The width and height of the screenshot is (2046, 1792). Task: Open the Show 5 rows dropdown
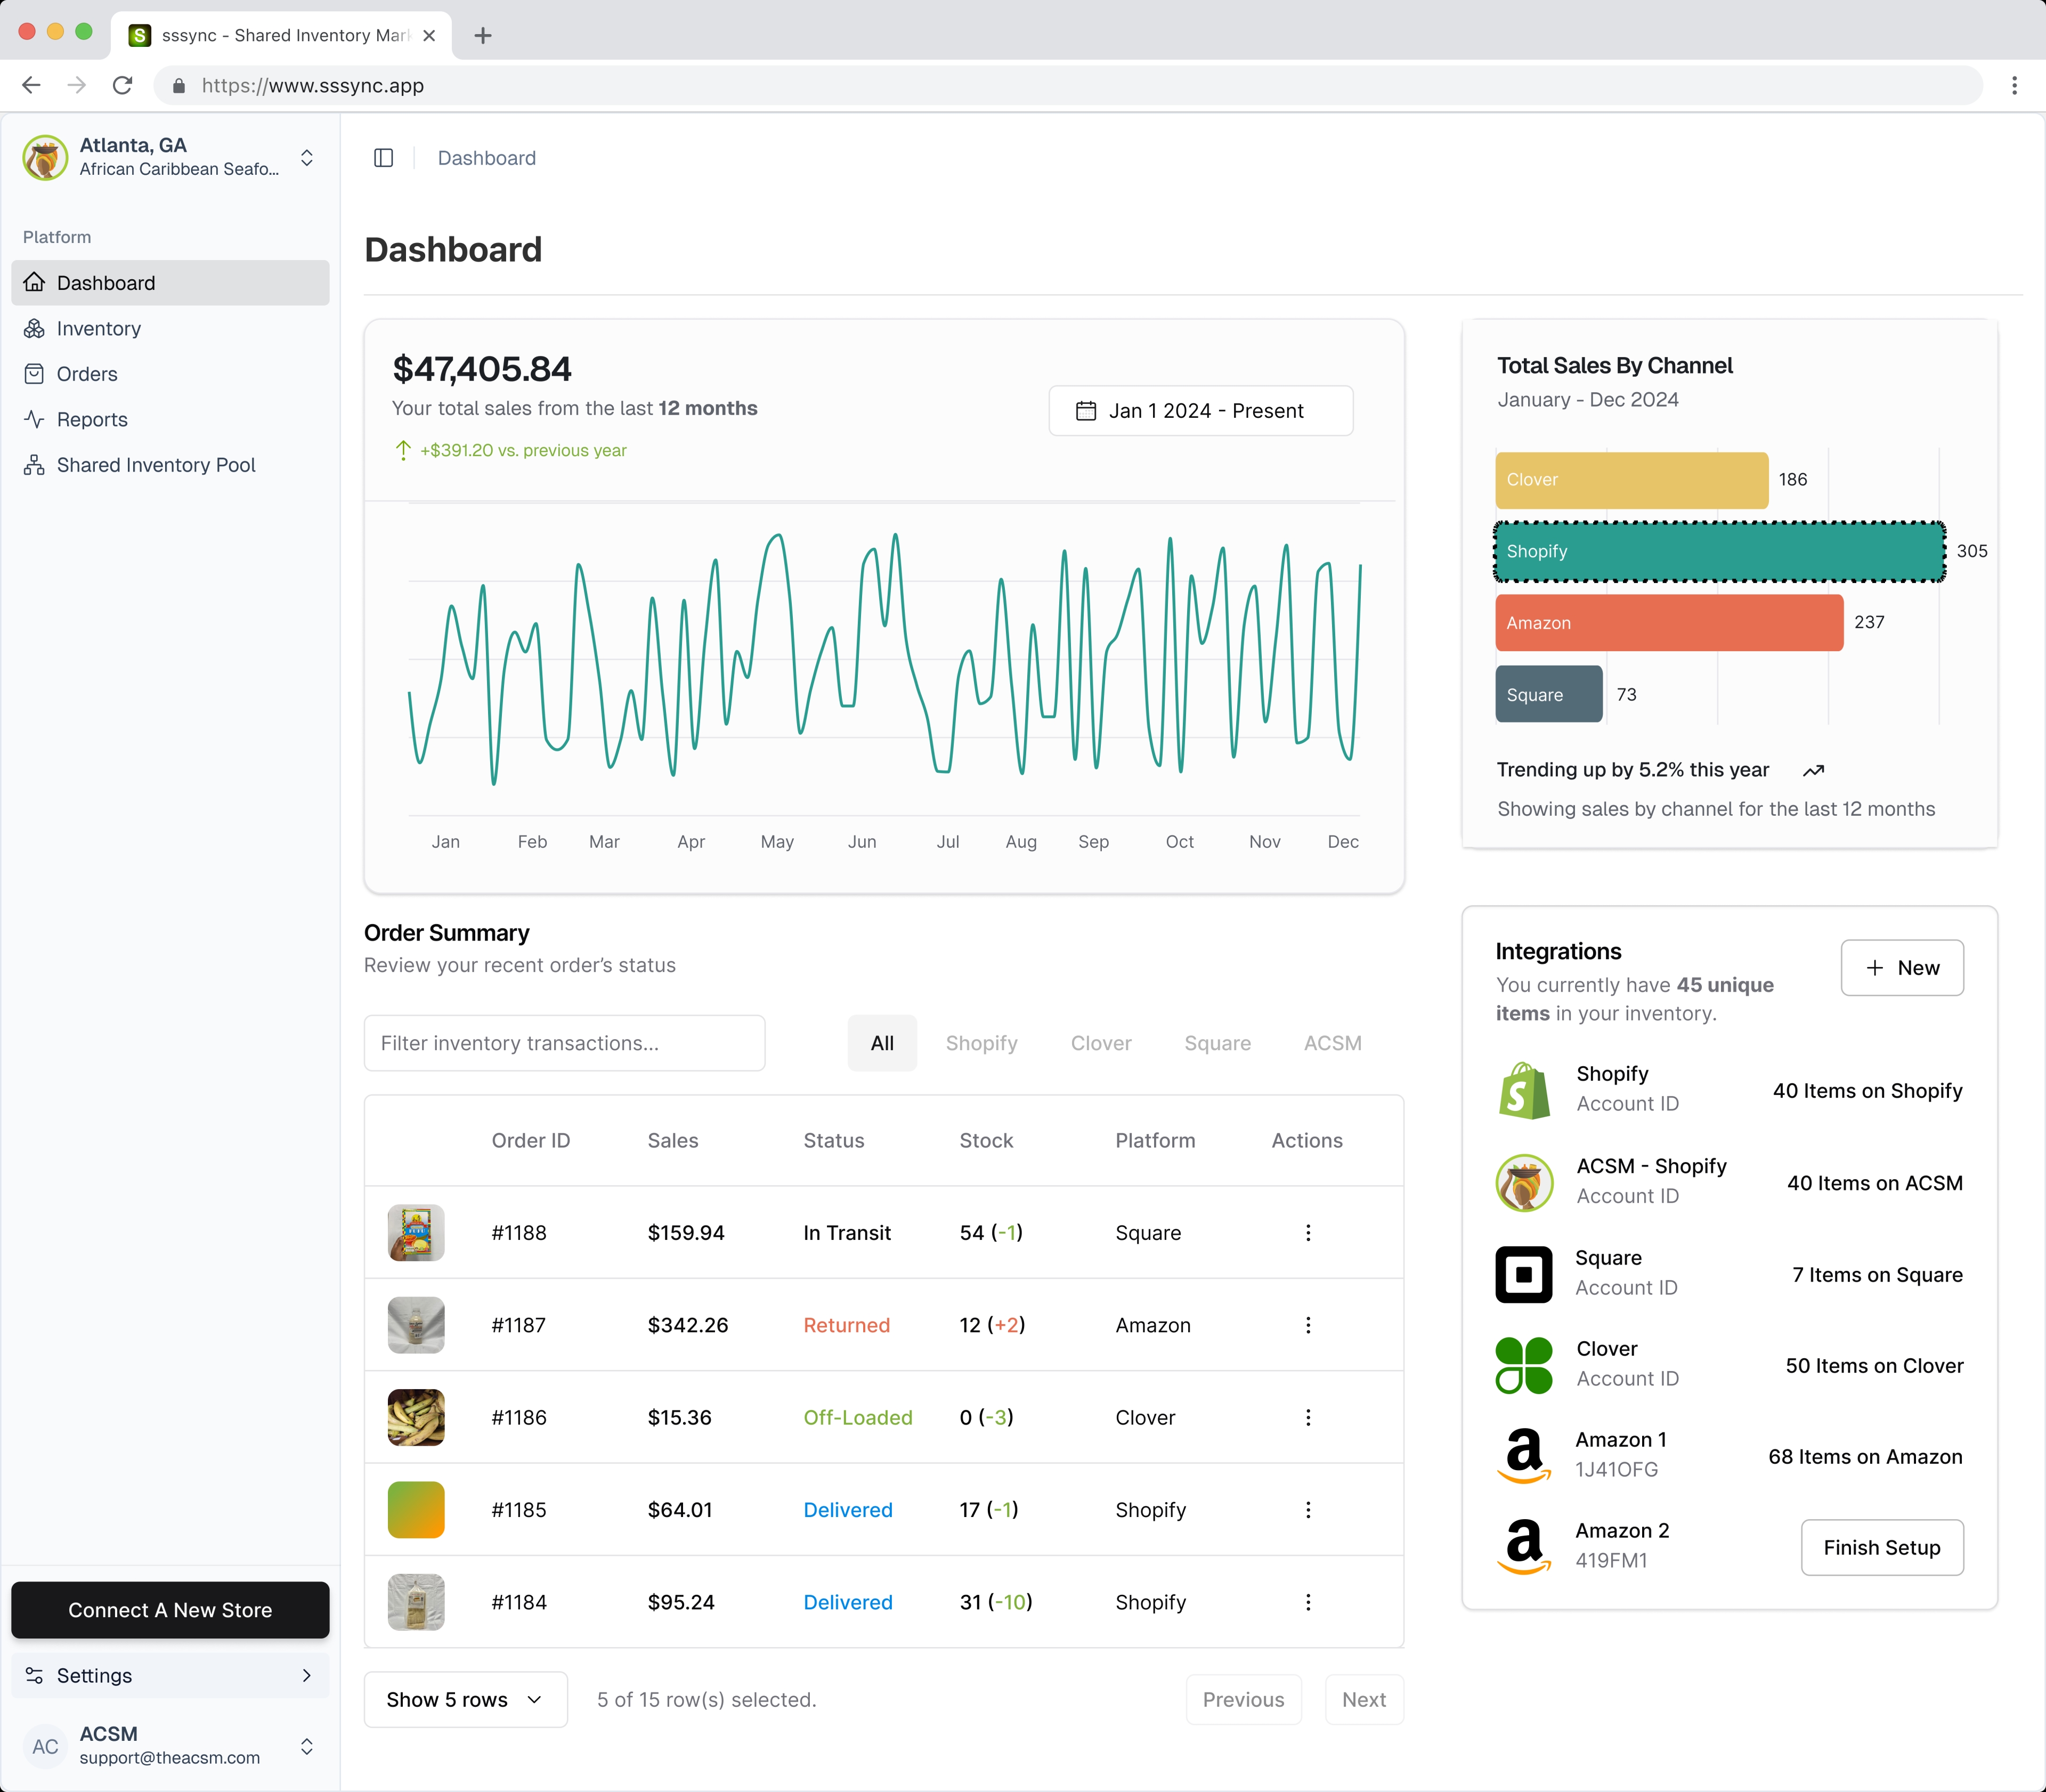click(466, 1700)
